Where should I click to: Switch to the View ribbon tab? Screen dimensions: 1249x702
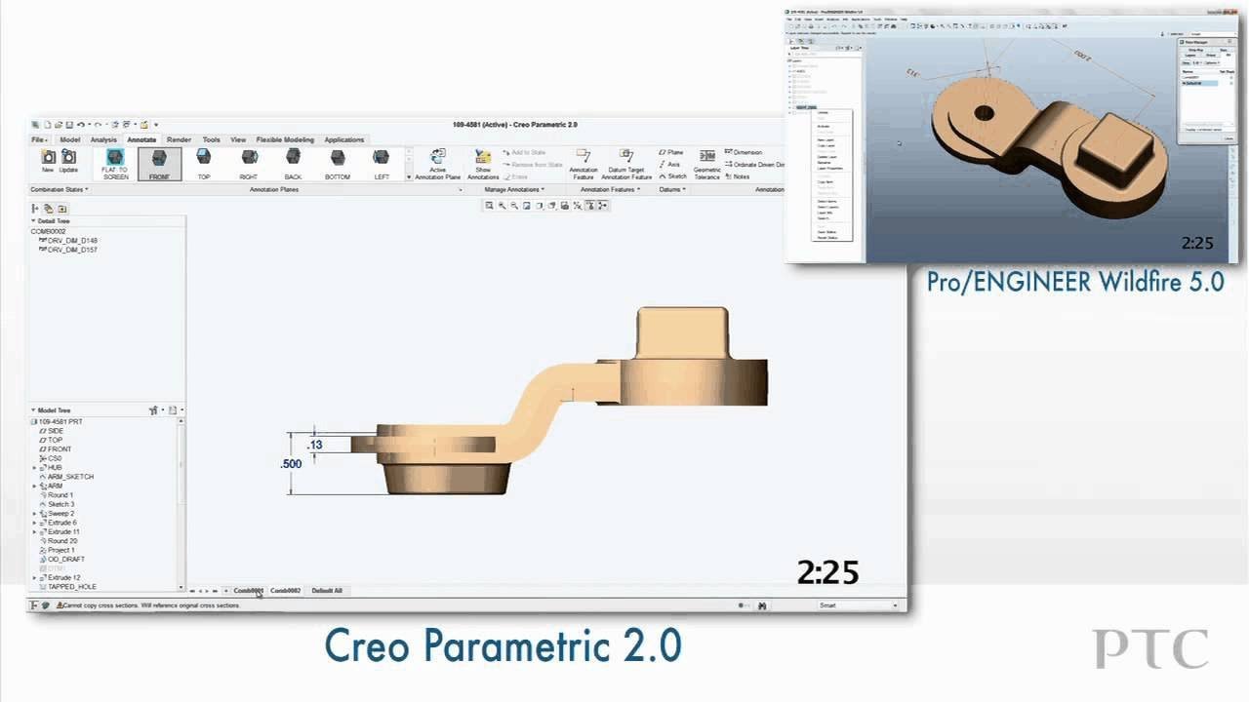click(238, 139)
